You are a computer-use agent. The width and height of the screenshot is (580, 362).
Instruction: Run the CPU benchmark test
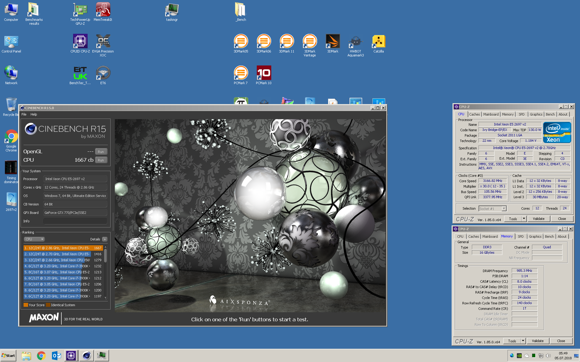tap(101, 160)
